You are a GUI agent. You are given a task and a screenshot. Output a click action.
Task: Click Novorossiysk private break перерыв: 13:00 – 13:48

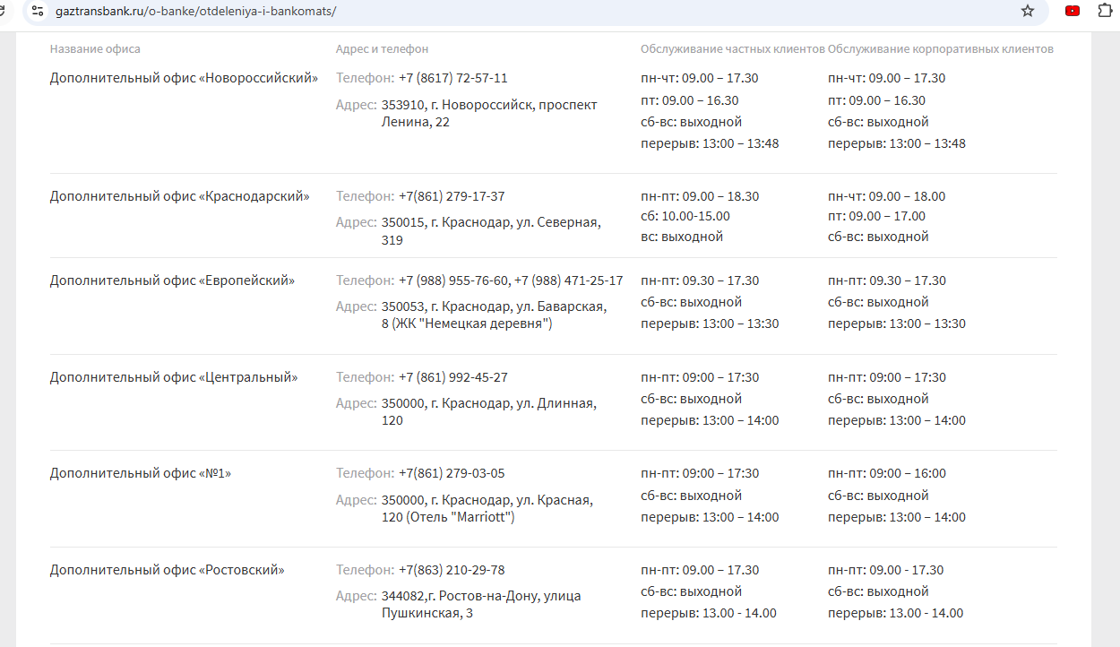click(x=710, y=143)
